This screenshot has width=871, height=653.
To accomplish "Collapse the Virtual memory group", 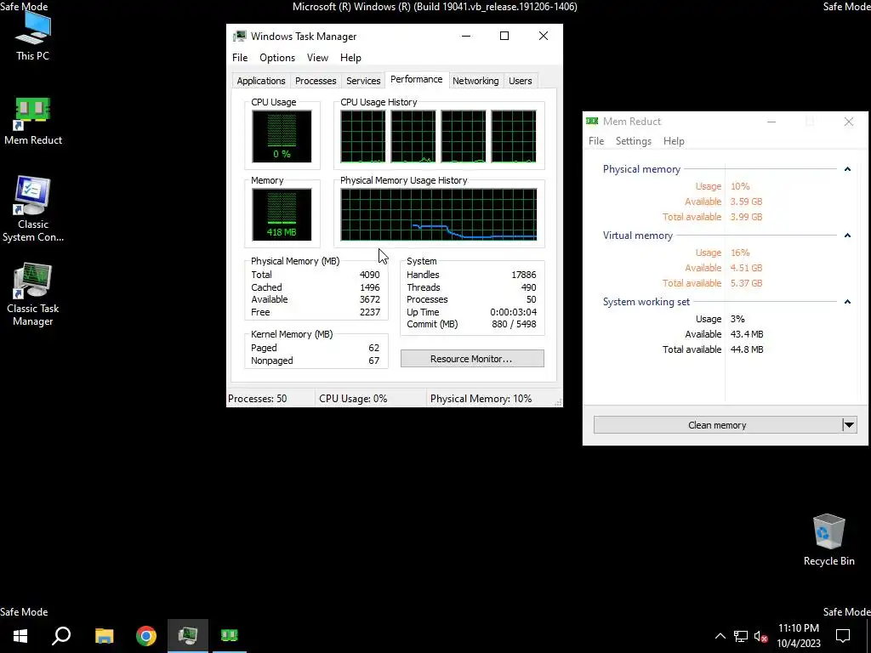I will click(847, 236).
